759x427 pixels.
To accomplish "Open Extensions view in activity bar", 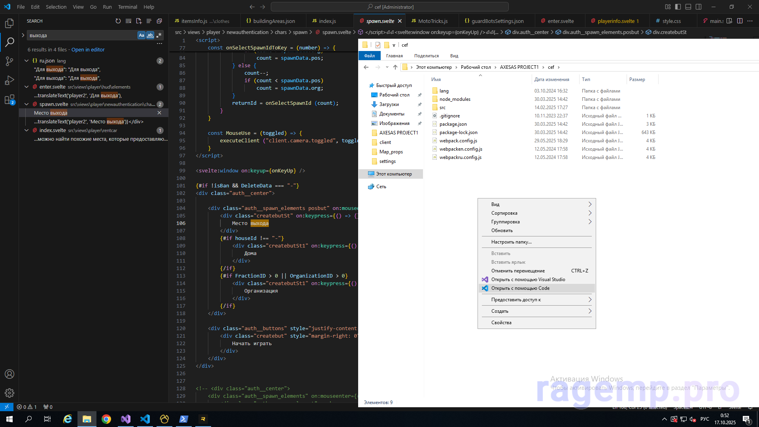I will [x=9, y=100].
